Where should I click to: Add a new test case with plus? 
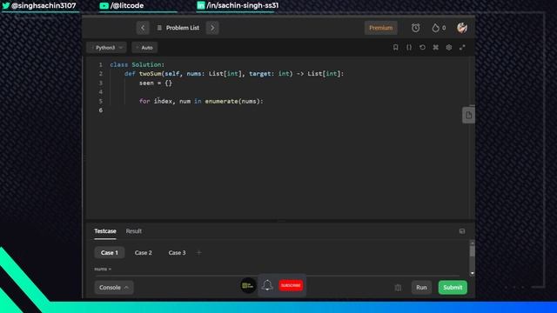pos(199,253)
